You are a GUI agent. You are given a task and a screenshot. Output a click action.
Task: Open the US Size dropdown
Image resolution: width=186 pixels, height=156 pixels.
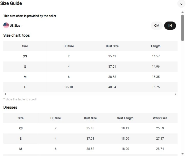tap(15, 26)
